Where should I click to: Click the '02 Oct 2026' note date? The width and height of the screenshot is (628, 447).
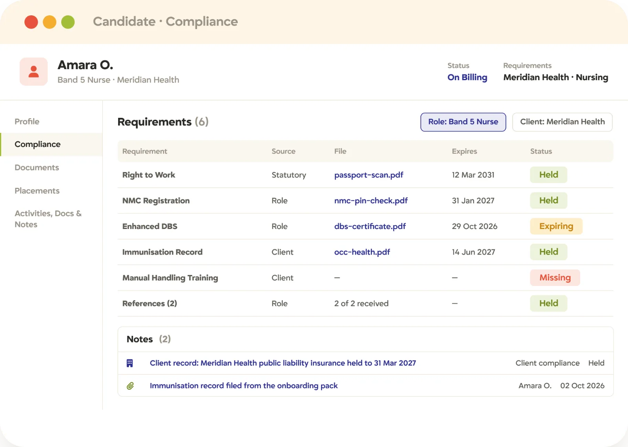click(x=582, y=386)
